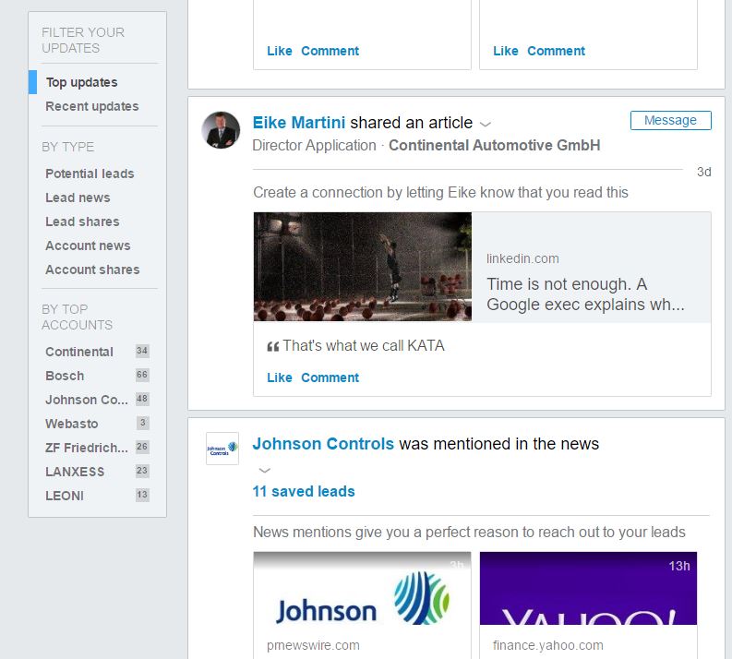Click the prnewswire.com source text
732x659 pixels.
(x=313, y=645)
